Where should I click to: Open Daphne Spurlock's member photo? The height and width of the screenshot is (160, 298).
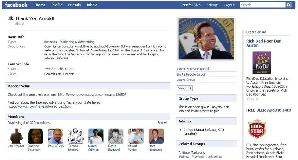click(36, 136)
